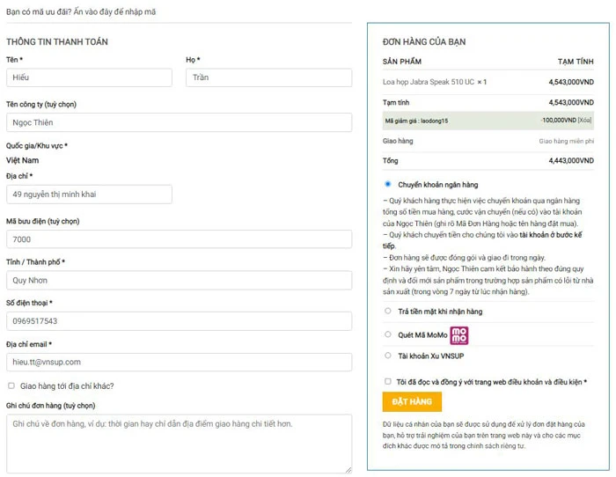
Task: Select Tài khoản Xu VNSUP option
Action: point(388,356)
